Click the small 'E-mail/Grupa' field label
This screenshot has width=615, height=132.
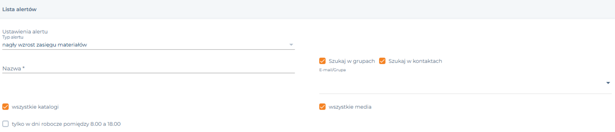tap(332, 70)
